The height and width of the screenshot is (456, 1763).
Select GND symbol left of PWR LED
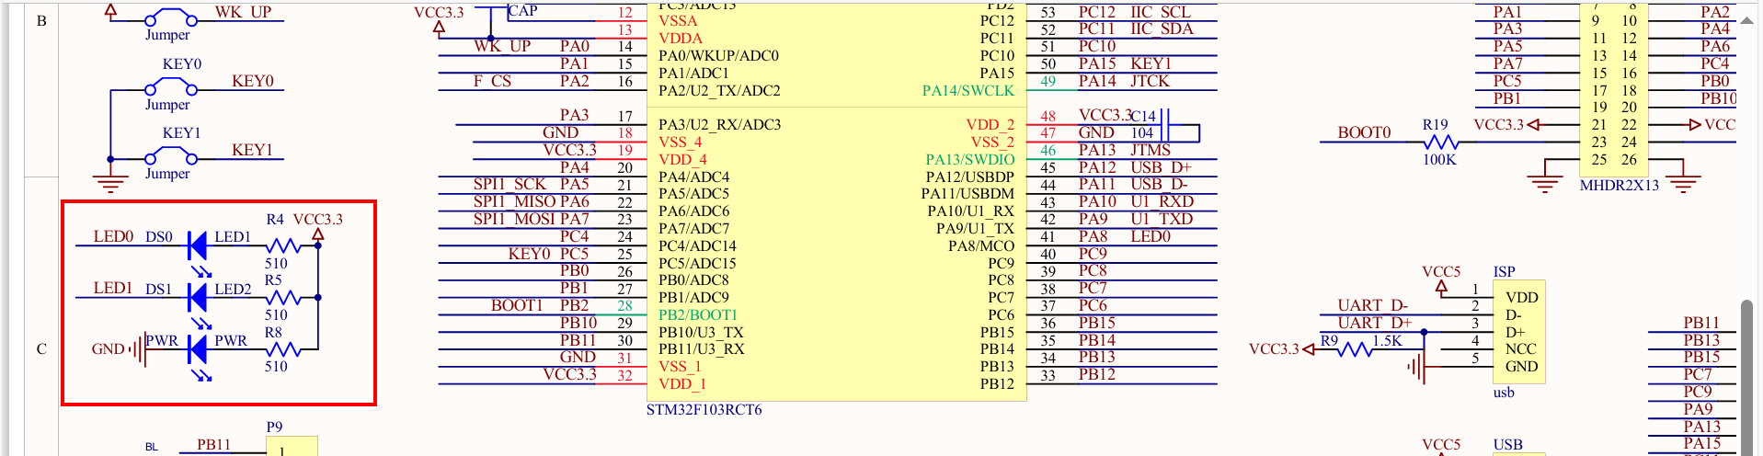[x=137, y=349]
